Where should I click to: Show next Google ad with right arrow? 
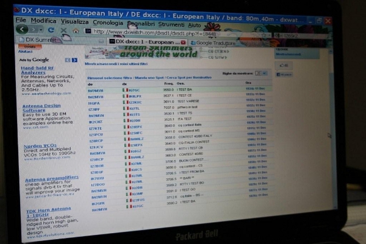pyautogui.click(x=74, y=60)
